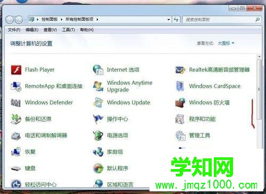Click 所有控制面板项 breadcrumb segment
This screenshot has width=266, height=194.
point(79,19)
